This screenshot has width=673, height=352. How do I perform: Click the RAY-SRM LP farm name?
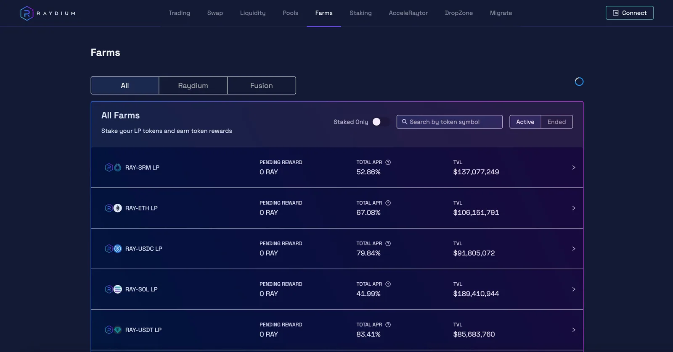click(x=142, y=168)
